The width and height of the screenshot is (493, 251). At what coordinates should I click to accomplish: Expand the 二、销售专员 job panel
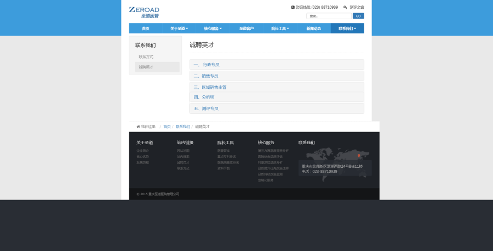277,76
